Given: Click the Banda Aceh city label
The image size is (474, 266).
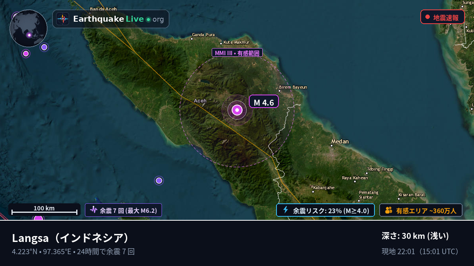Looking at the screenshot, I should [x=103, y=9].
